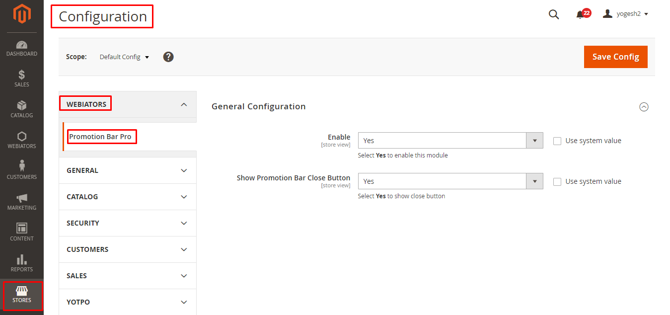This screenshot has height=315, width=670.
Task: Open the Catalog box icon
Action: [21, 105]
